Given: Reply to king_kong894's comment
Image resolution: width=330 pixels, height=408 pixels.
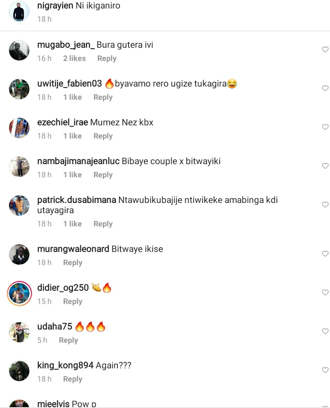Looking at the screenshot, I should [73, 379].
